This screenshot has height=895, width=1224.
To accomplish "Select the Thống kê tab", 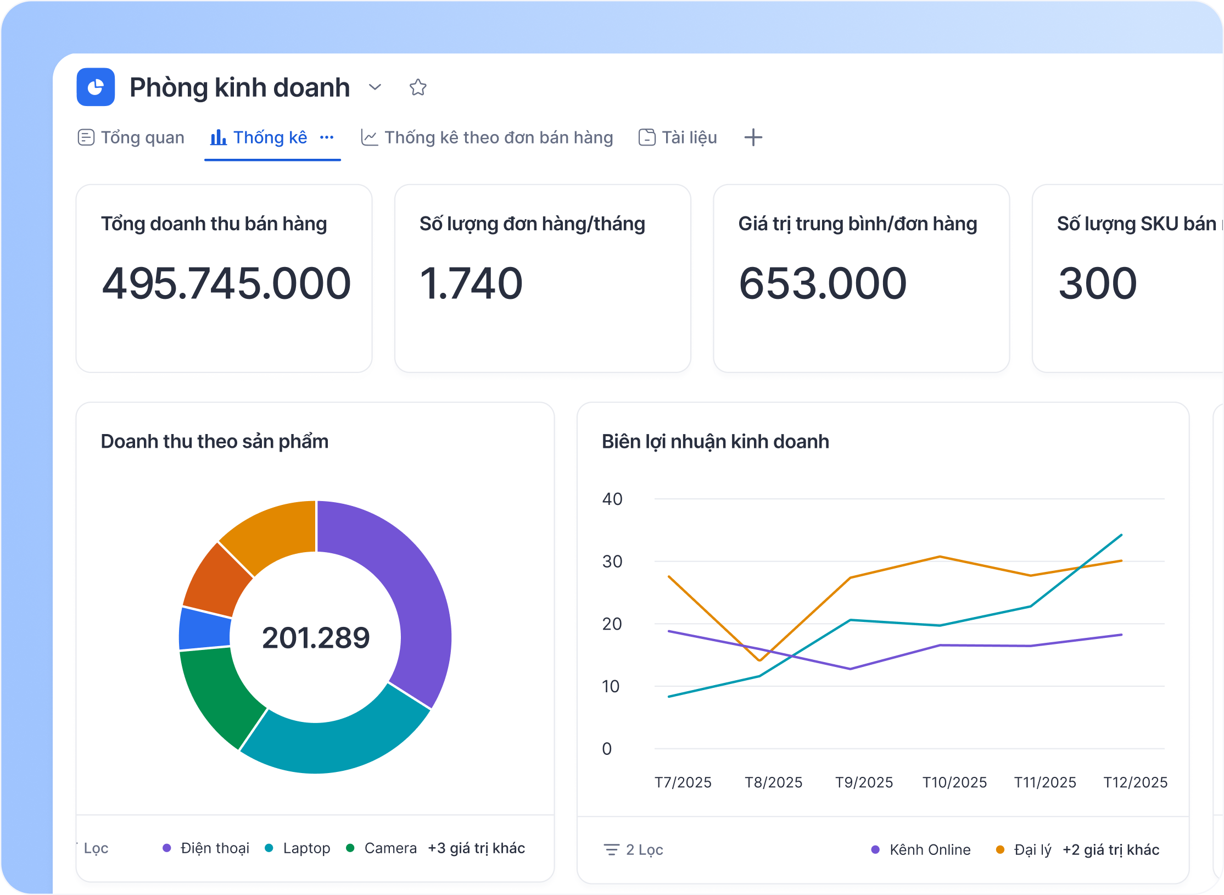I will click(259, 137).
